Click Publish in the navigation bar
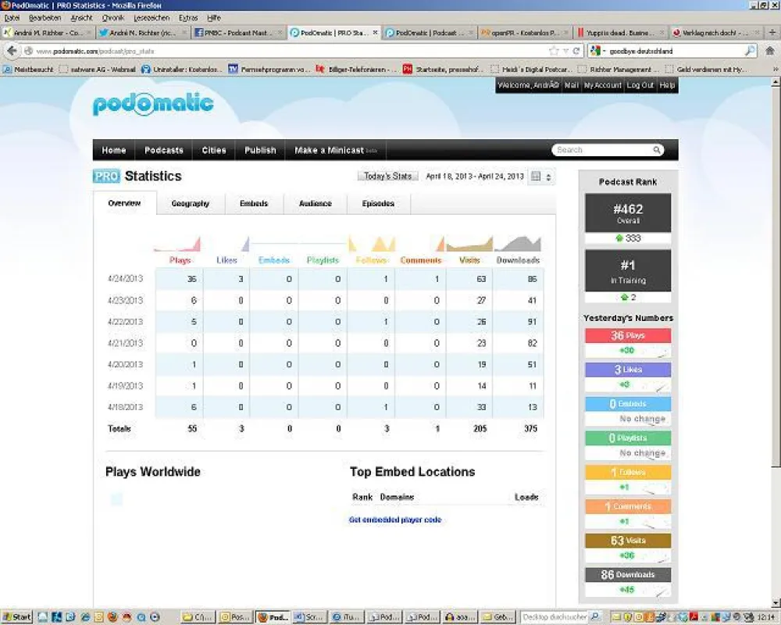 tap(260, 150)
